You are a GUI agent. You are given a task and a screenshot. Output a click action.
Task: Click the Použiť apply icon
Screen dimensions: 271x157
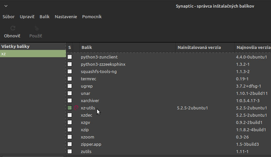tap(36, 28)
